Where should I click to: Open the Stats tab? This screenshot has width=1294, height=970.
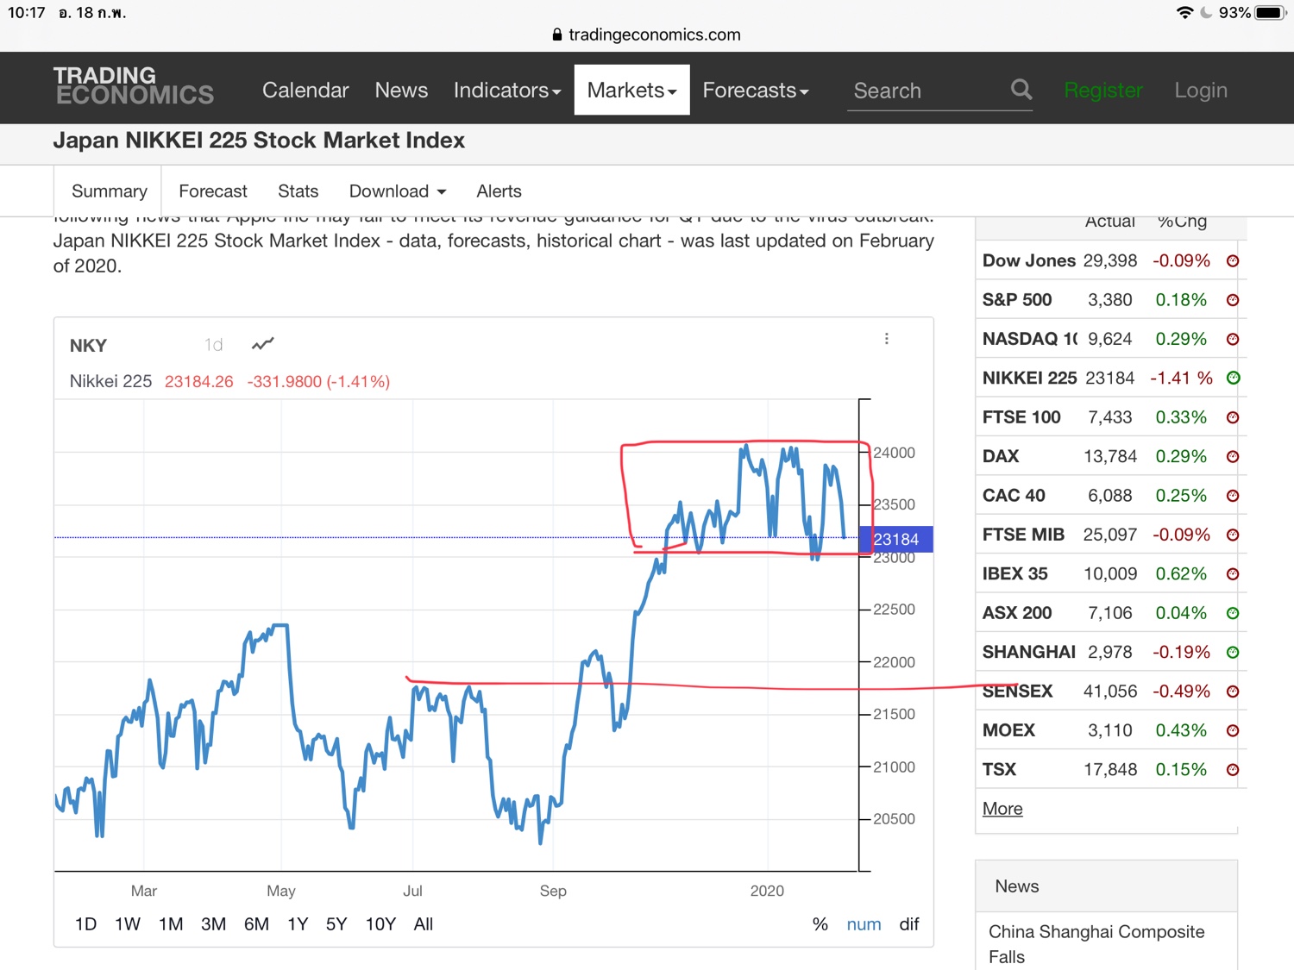click(x=298, y=191)
